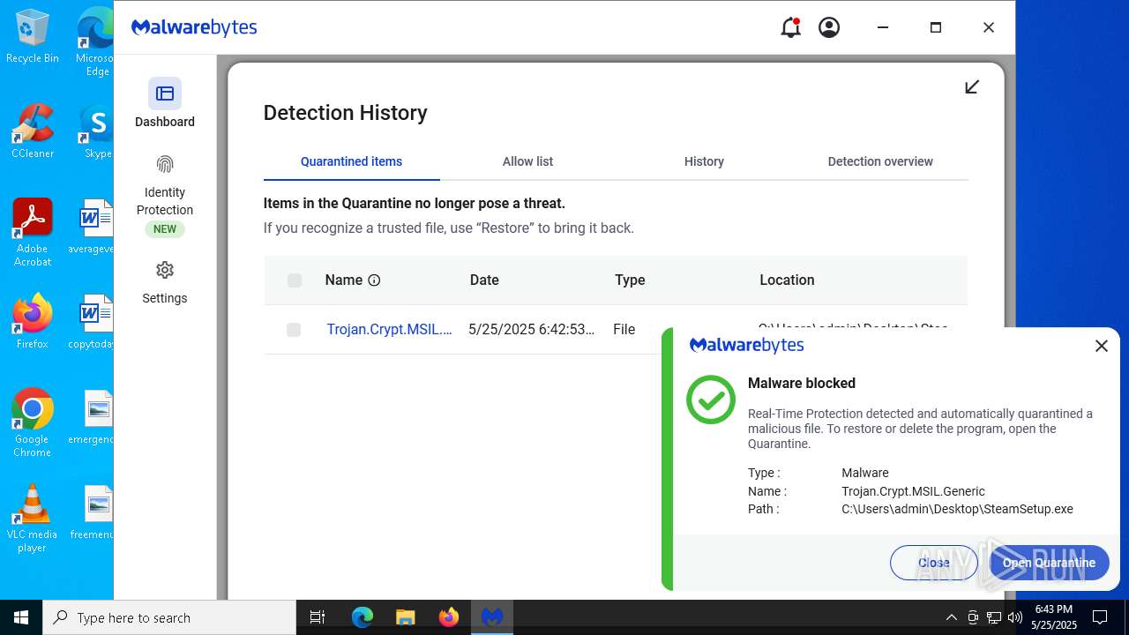The image size is (1129, 635).
Task: Open Trojan.Crypt.MSIL detection link
Action: [389, 329]
